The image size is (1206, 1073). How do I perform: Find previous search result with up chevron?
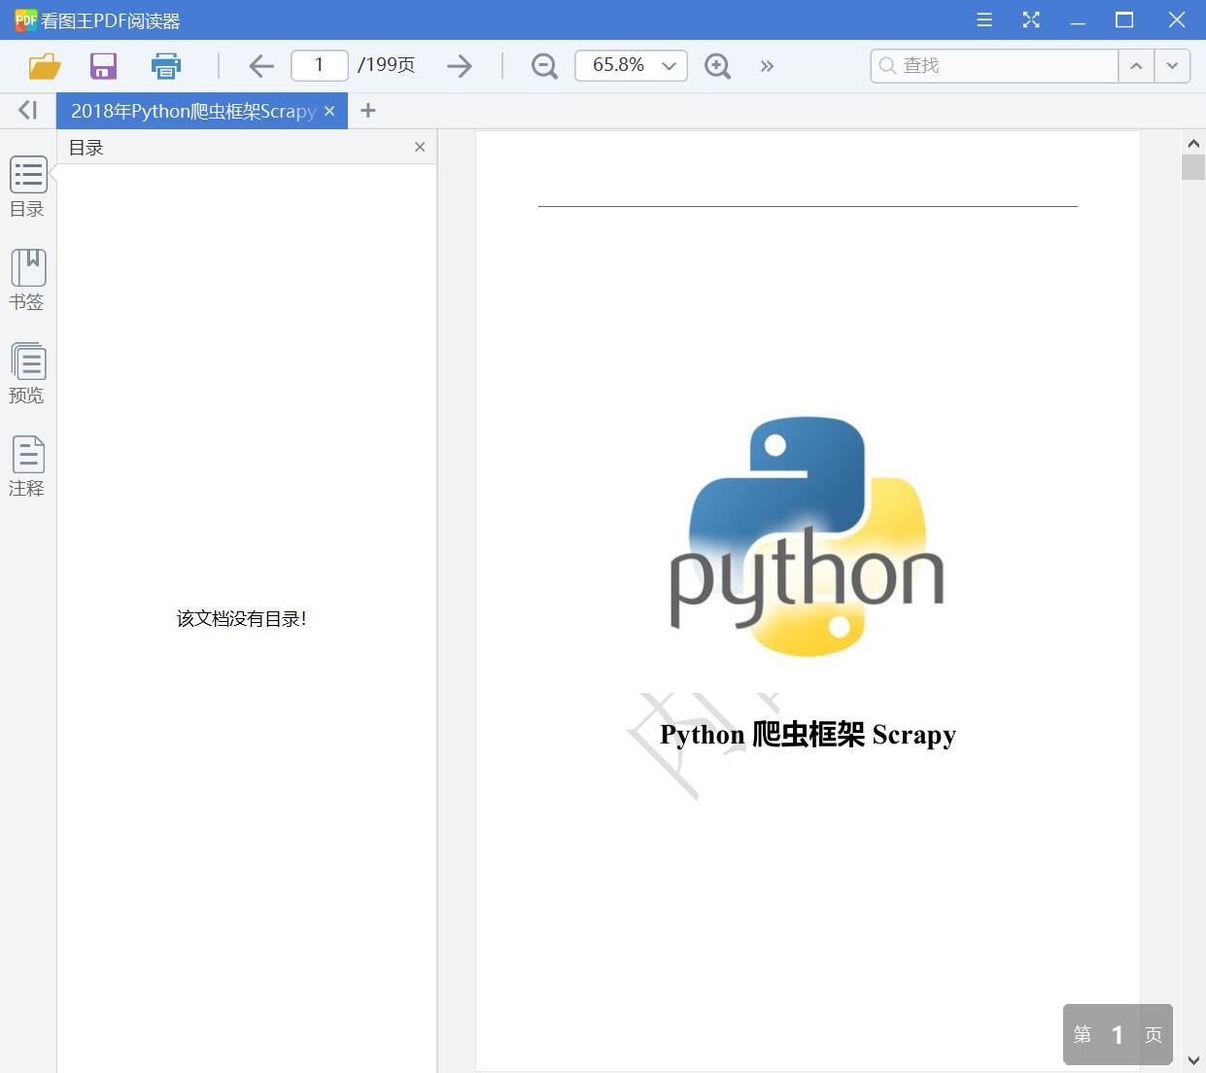(1136, 65)
